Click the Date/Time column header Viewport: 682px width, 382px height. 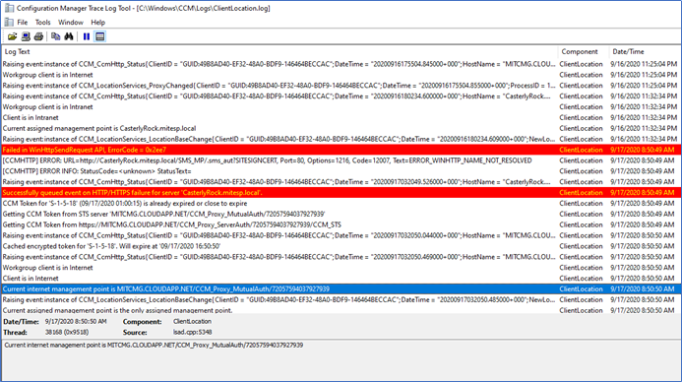click(645, 51)
